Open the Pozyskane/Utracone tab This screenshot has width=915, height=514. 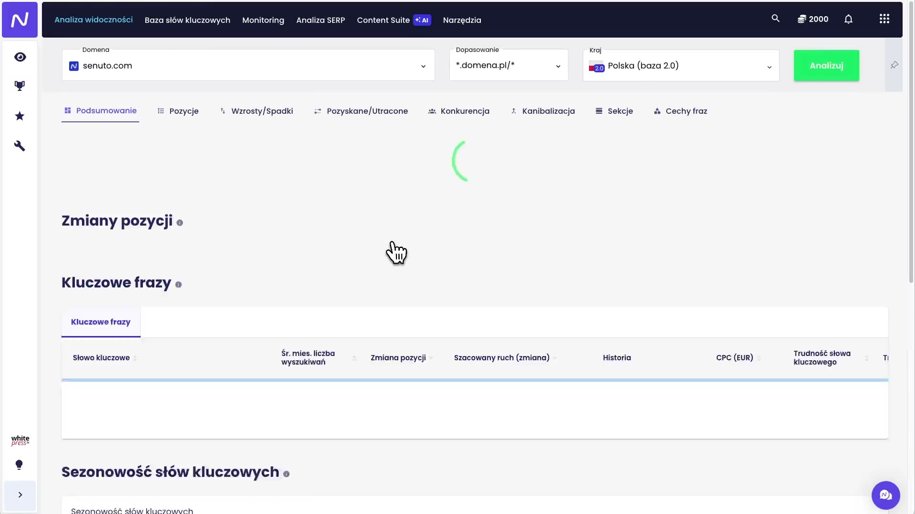[x=361, y=111]
